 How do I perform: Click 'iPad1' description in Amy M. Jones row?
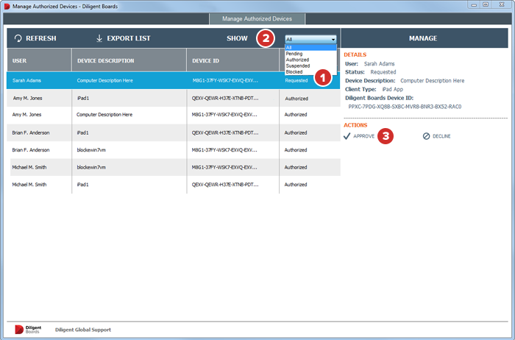(83, 98)
